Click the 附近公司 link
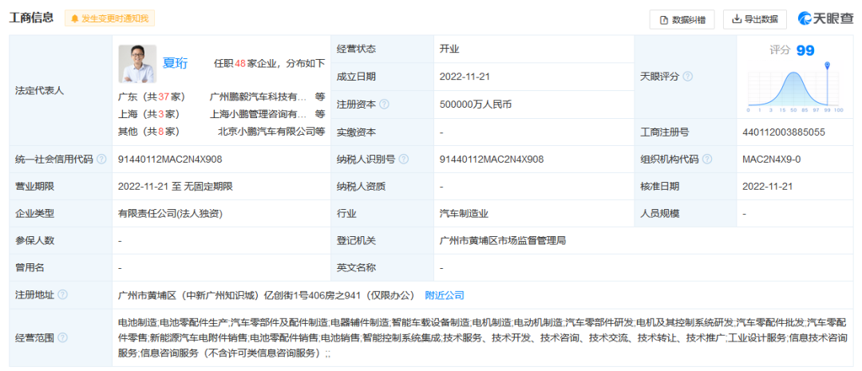The height and width of the screenshot is (371, 862). [x=445, y=295]
